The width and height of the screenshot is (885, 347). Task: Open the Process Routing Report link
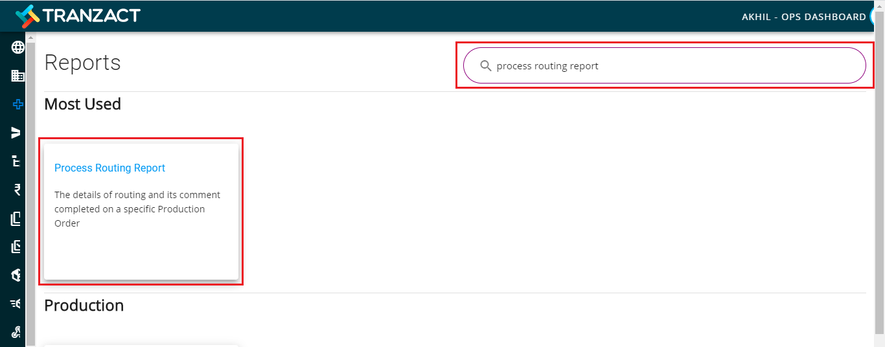(109, 168)
